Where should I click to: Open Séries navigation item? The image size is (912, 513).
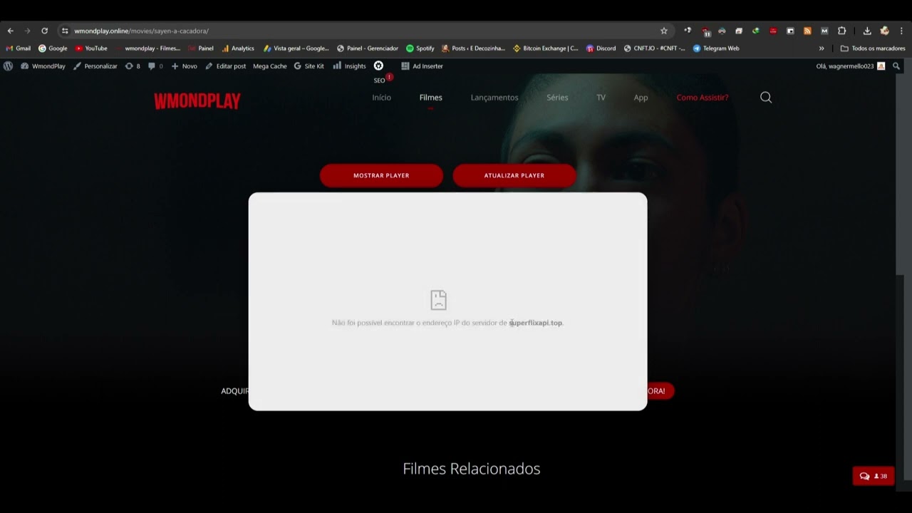pyautogui.click(x=557, y=98)
